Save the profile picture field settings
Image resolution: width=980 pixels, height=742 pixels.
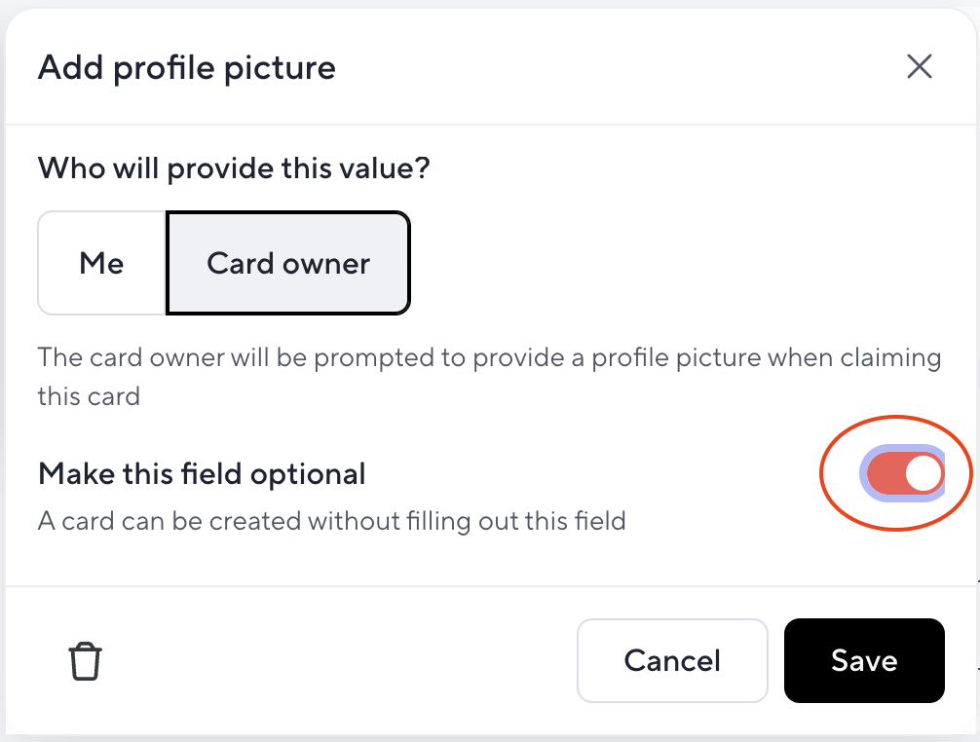pyautogui.click(x=864, y=661)
